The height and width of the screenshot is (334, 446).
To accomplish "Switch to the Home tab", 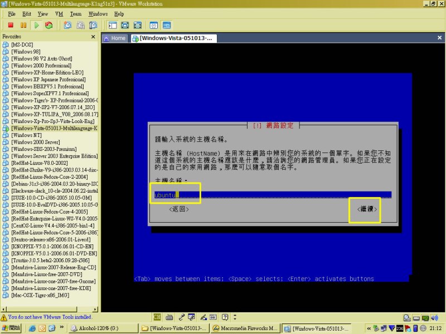I will point(115,38).
